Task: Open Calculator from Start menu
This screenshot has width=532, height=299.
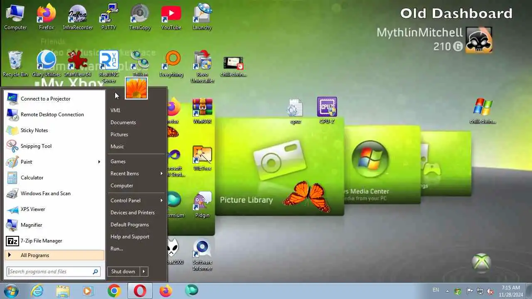Action: tap(54, 178)
